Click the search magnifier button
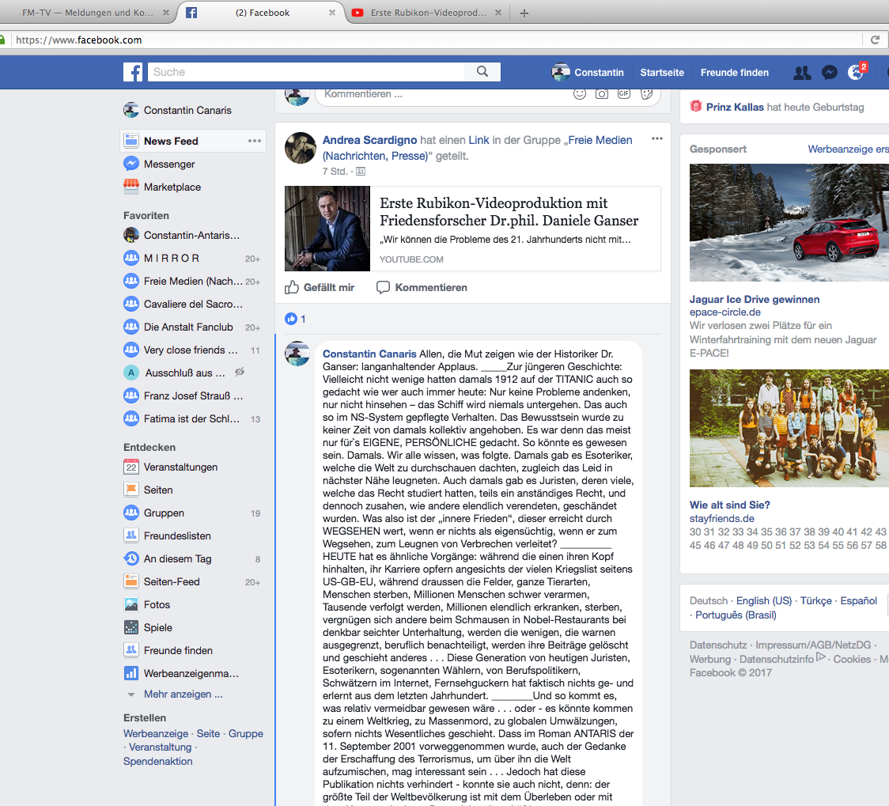This screenshot has height=806, width=889. pyautogui.click(x=482, y=71)
